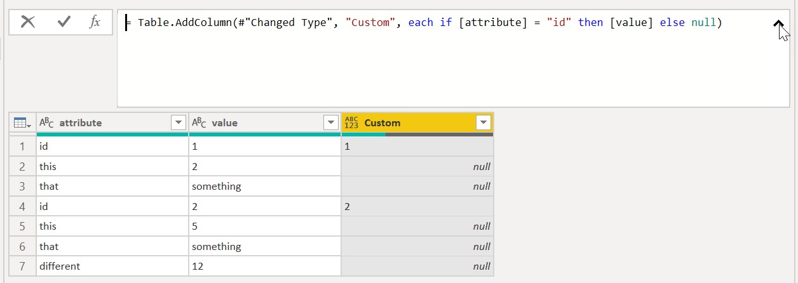Click Custom null cell in row 6

click(x=417, y=246)
